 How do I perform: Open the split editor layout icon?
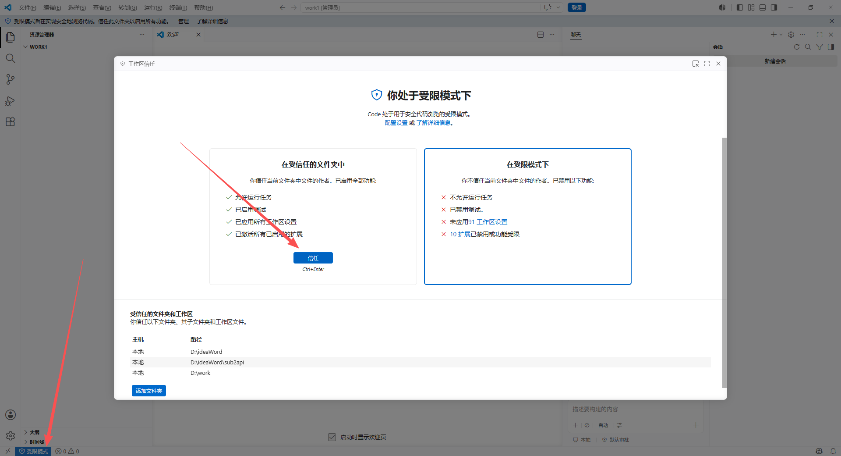[x=541, y=35]
